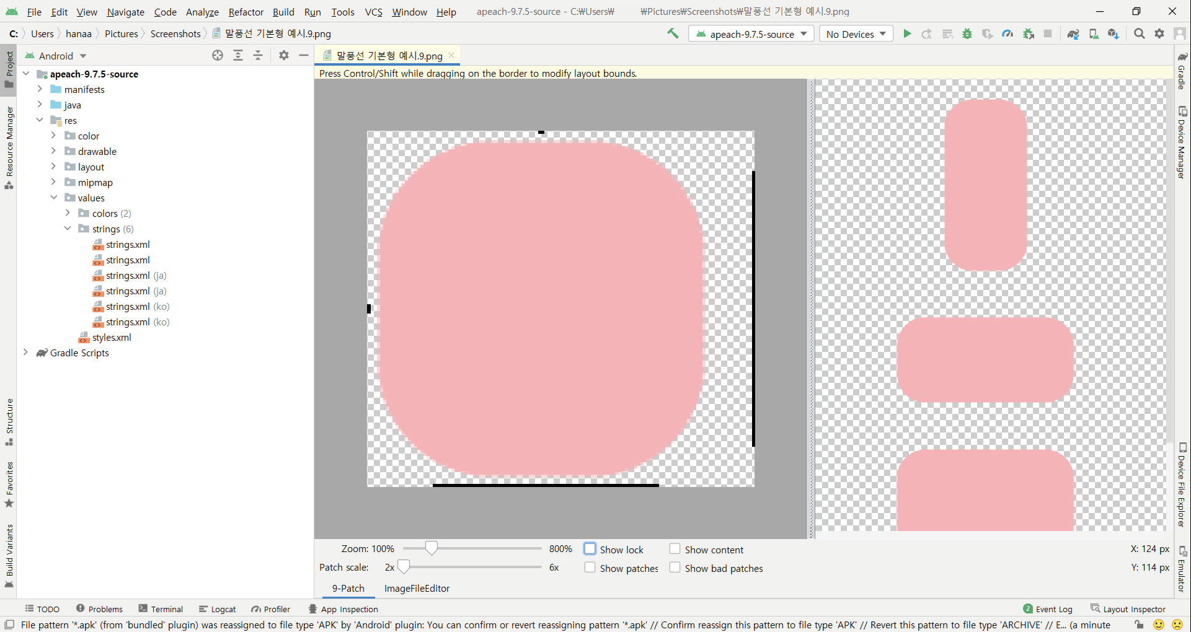Enable the Show content checkbox

[x=675, y=549]
